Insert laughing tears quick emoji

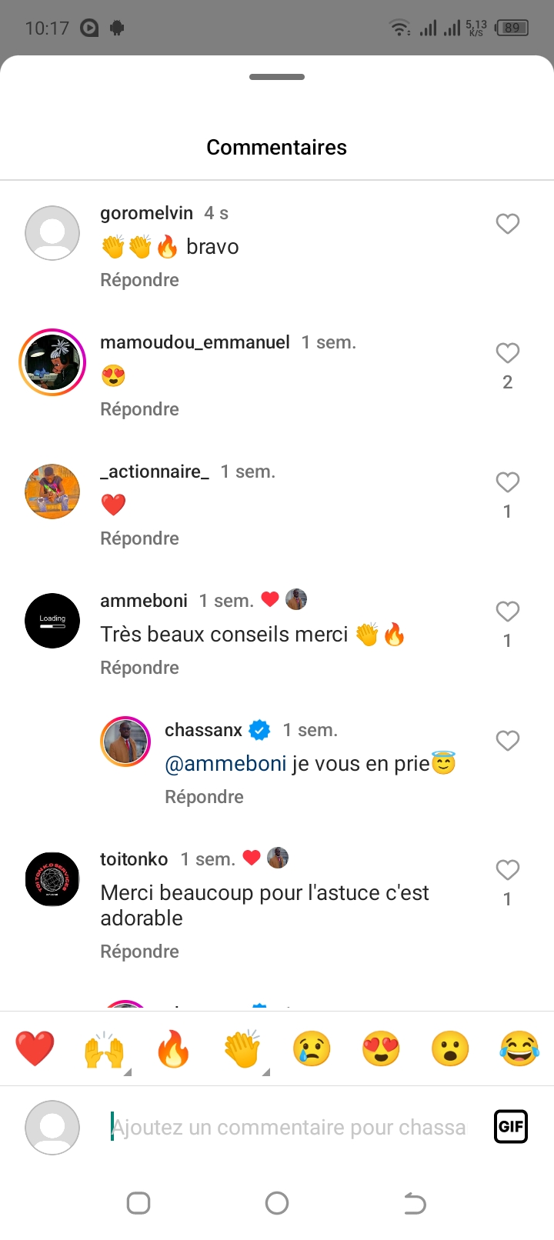coord(519,1048)
